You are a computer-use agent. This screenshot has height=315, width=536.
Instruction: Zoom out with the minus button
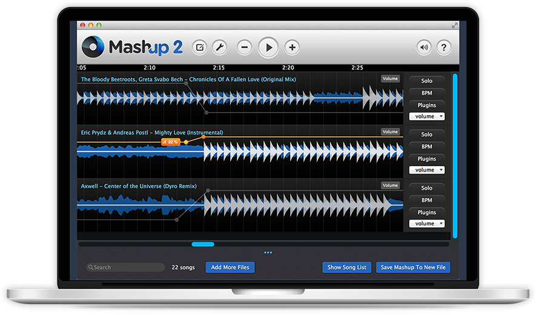click(x=245, y=47)
